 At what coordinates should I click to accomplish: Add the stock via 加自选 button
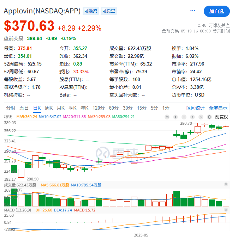216,11
